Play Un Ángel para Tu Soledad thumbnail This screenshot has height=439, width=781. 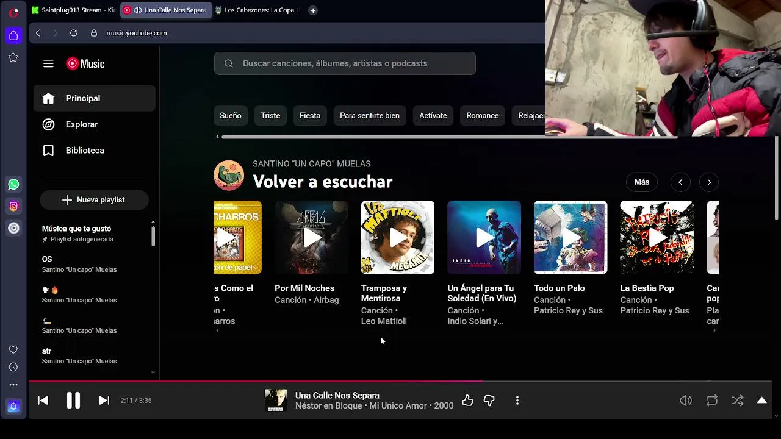(x=484, y=237)
